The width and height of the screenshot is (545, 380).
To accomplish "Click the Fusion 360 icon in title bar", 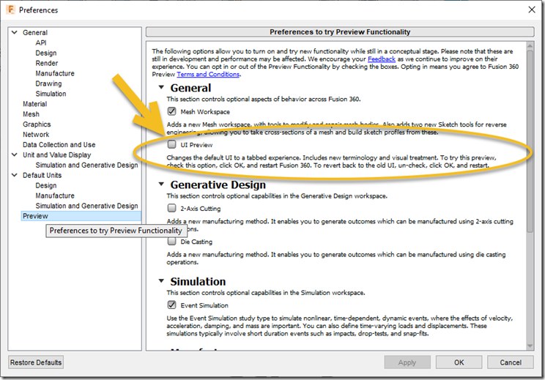I will point(10,10).
